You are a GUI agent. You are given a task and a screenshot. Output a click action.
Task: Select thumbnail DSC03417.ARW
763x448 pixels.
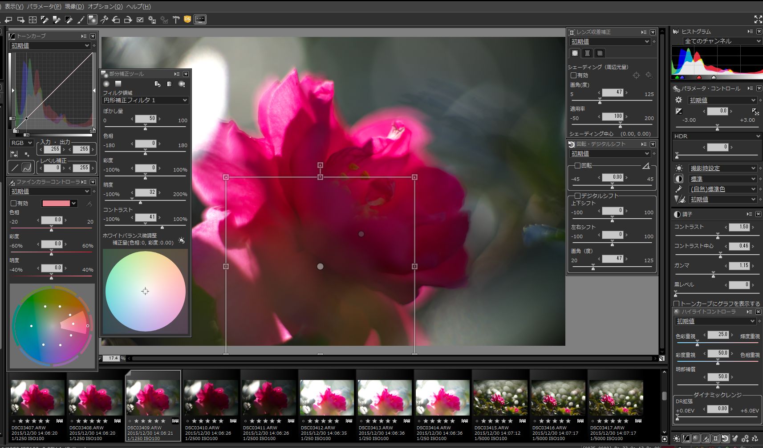tap(616, 405)
